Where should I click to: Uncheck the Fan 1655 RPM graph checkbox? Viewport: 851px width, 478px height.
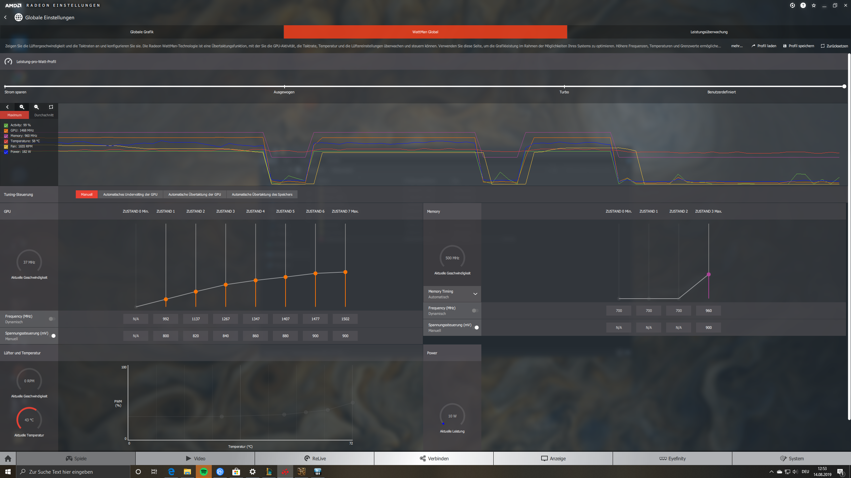(x=6, y=146)
